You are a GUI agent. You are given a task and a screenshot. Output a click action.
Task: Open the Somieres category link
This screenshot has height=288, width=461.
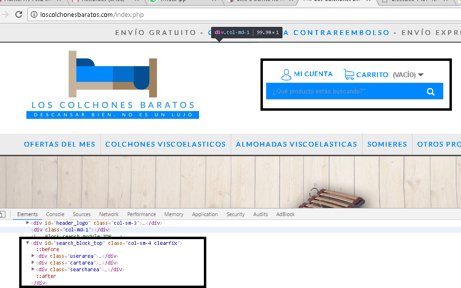387,144
